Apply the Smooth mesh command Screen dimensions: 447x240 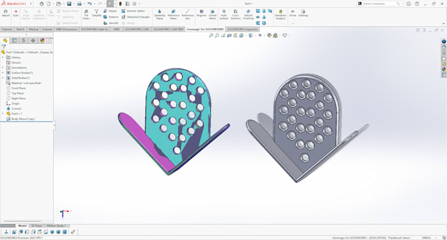(110, 23)
